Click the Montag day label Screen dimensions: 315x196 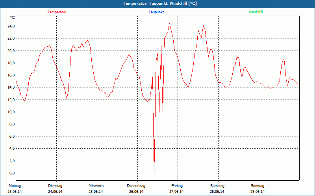pos(15,186)
